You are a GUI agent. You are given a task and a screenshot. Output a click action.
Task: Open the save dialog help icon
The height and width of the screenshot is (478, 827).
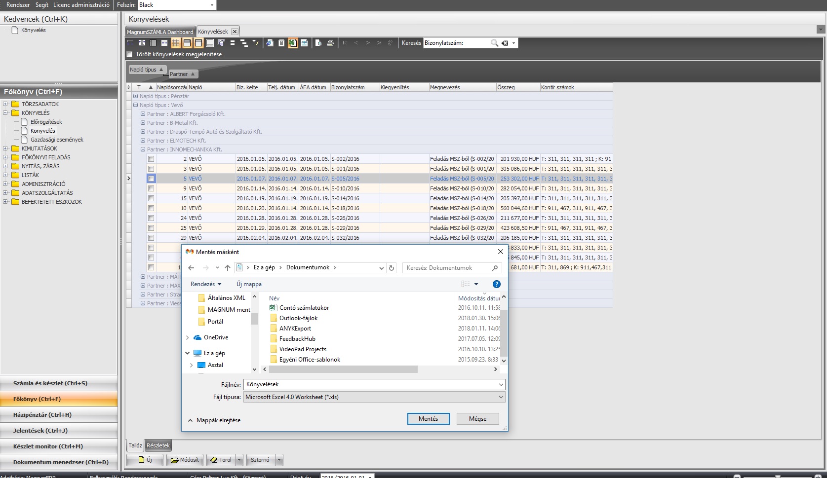[x=496, y=284]
